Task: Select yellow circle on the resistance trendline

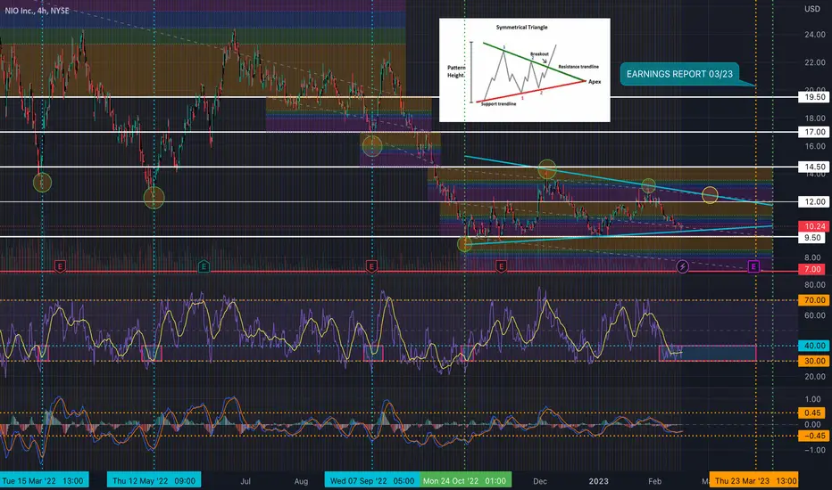Action: [x=710, y=195]
